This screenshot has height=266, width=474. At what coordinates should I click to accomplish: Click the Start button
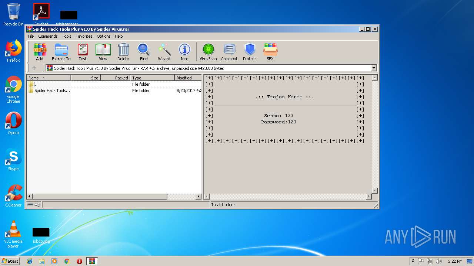[x=10, y=261]
